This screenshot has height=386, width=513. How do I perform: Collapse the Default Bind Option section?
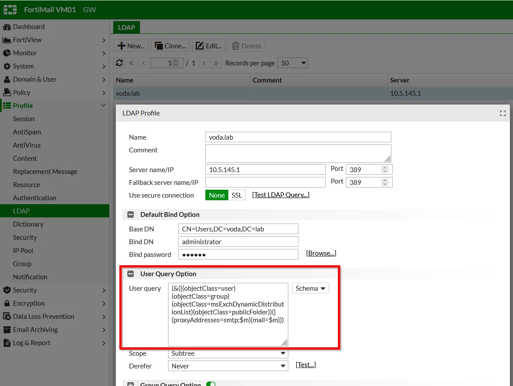click(x=130, y=215)
